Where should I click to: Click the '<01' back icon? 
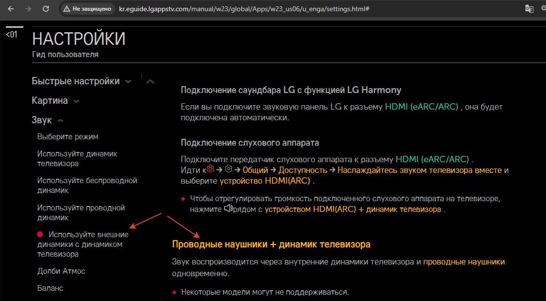(x=11, y=35)
